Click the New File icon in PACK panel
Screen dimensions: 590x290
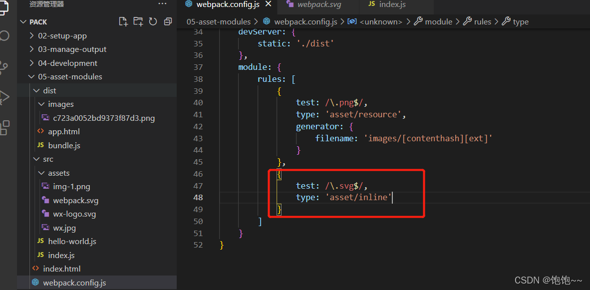tap(123, 21)
